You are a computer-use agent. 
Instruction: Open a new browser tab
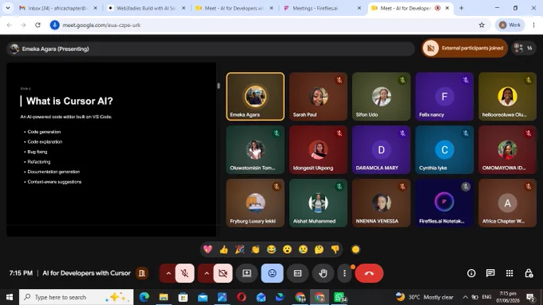click(462, 8)
